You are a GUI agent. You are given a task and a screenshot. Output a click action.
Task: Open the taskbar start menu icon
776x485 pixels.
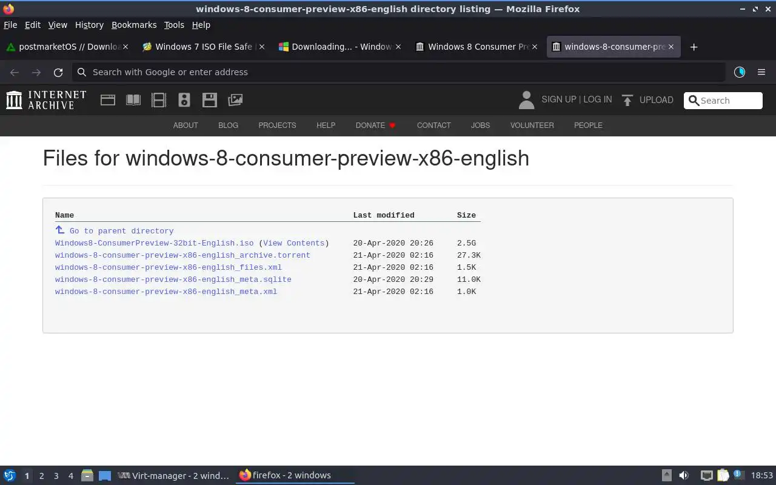click(x=10, y=475)
